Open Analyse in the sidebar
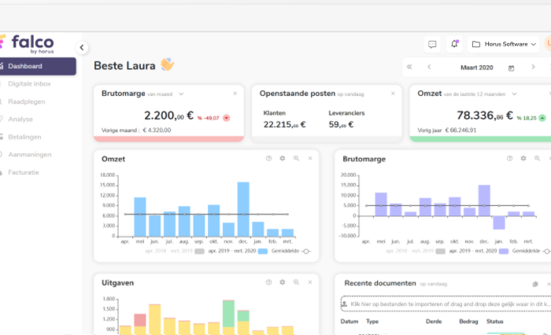551x335 pixels. pos(20,119)
